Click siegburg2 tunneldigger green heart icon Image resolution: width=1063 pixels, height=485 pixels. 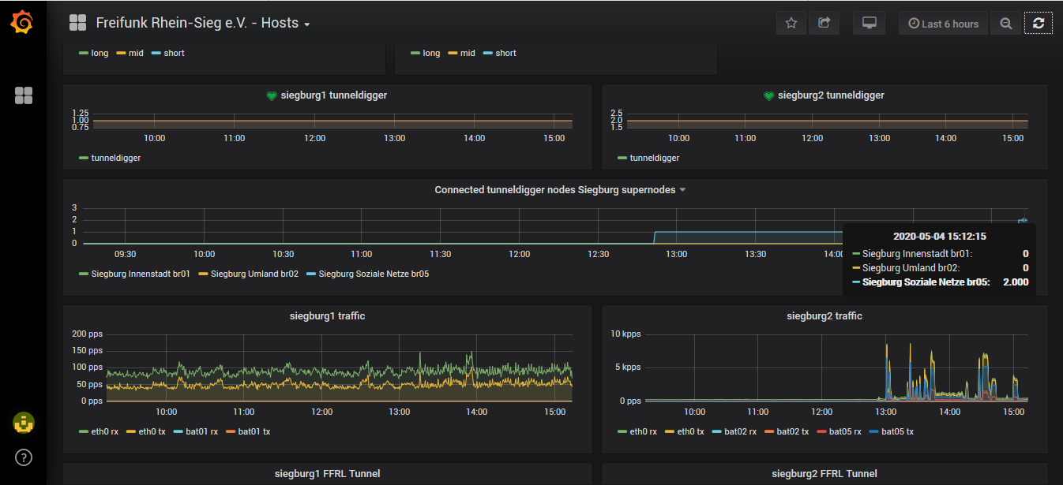click(x=768, y=95)
